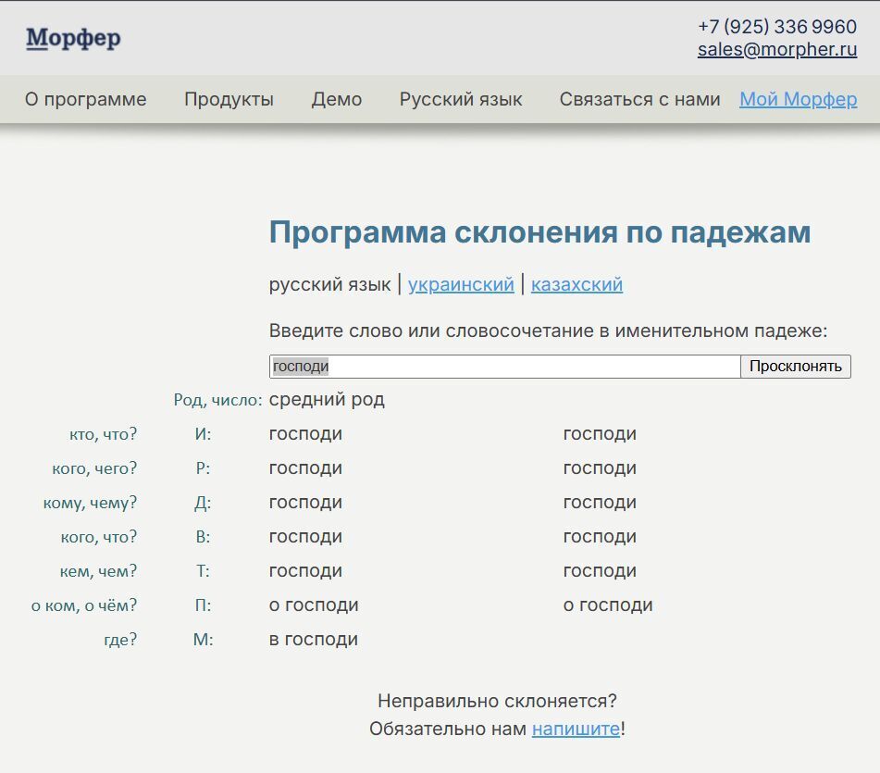Open the Мой Морфер link

[x=798, y=99]
